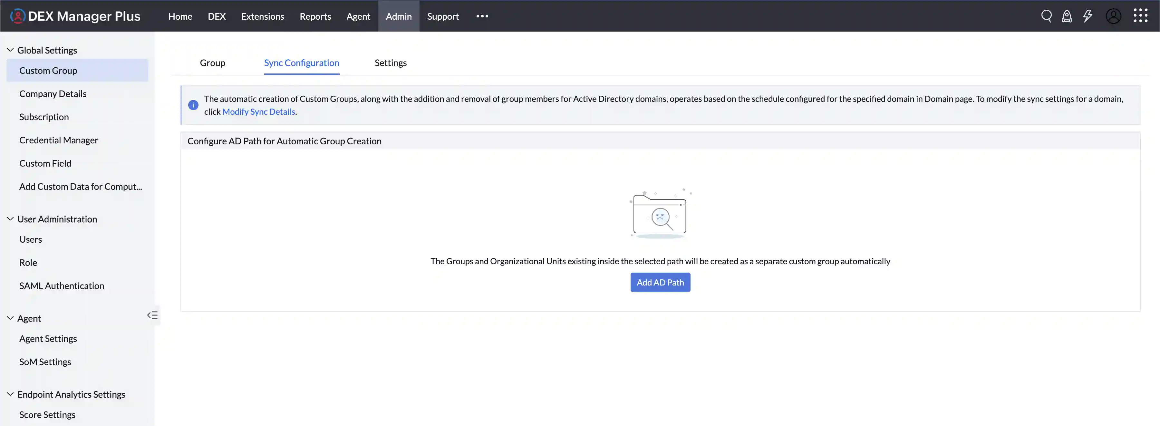This screenshot has width=1160, height=426.
Task: Open the global search icon
Action: pos(1047,16)
